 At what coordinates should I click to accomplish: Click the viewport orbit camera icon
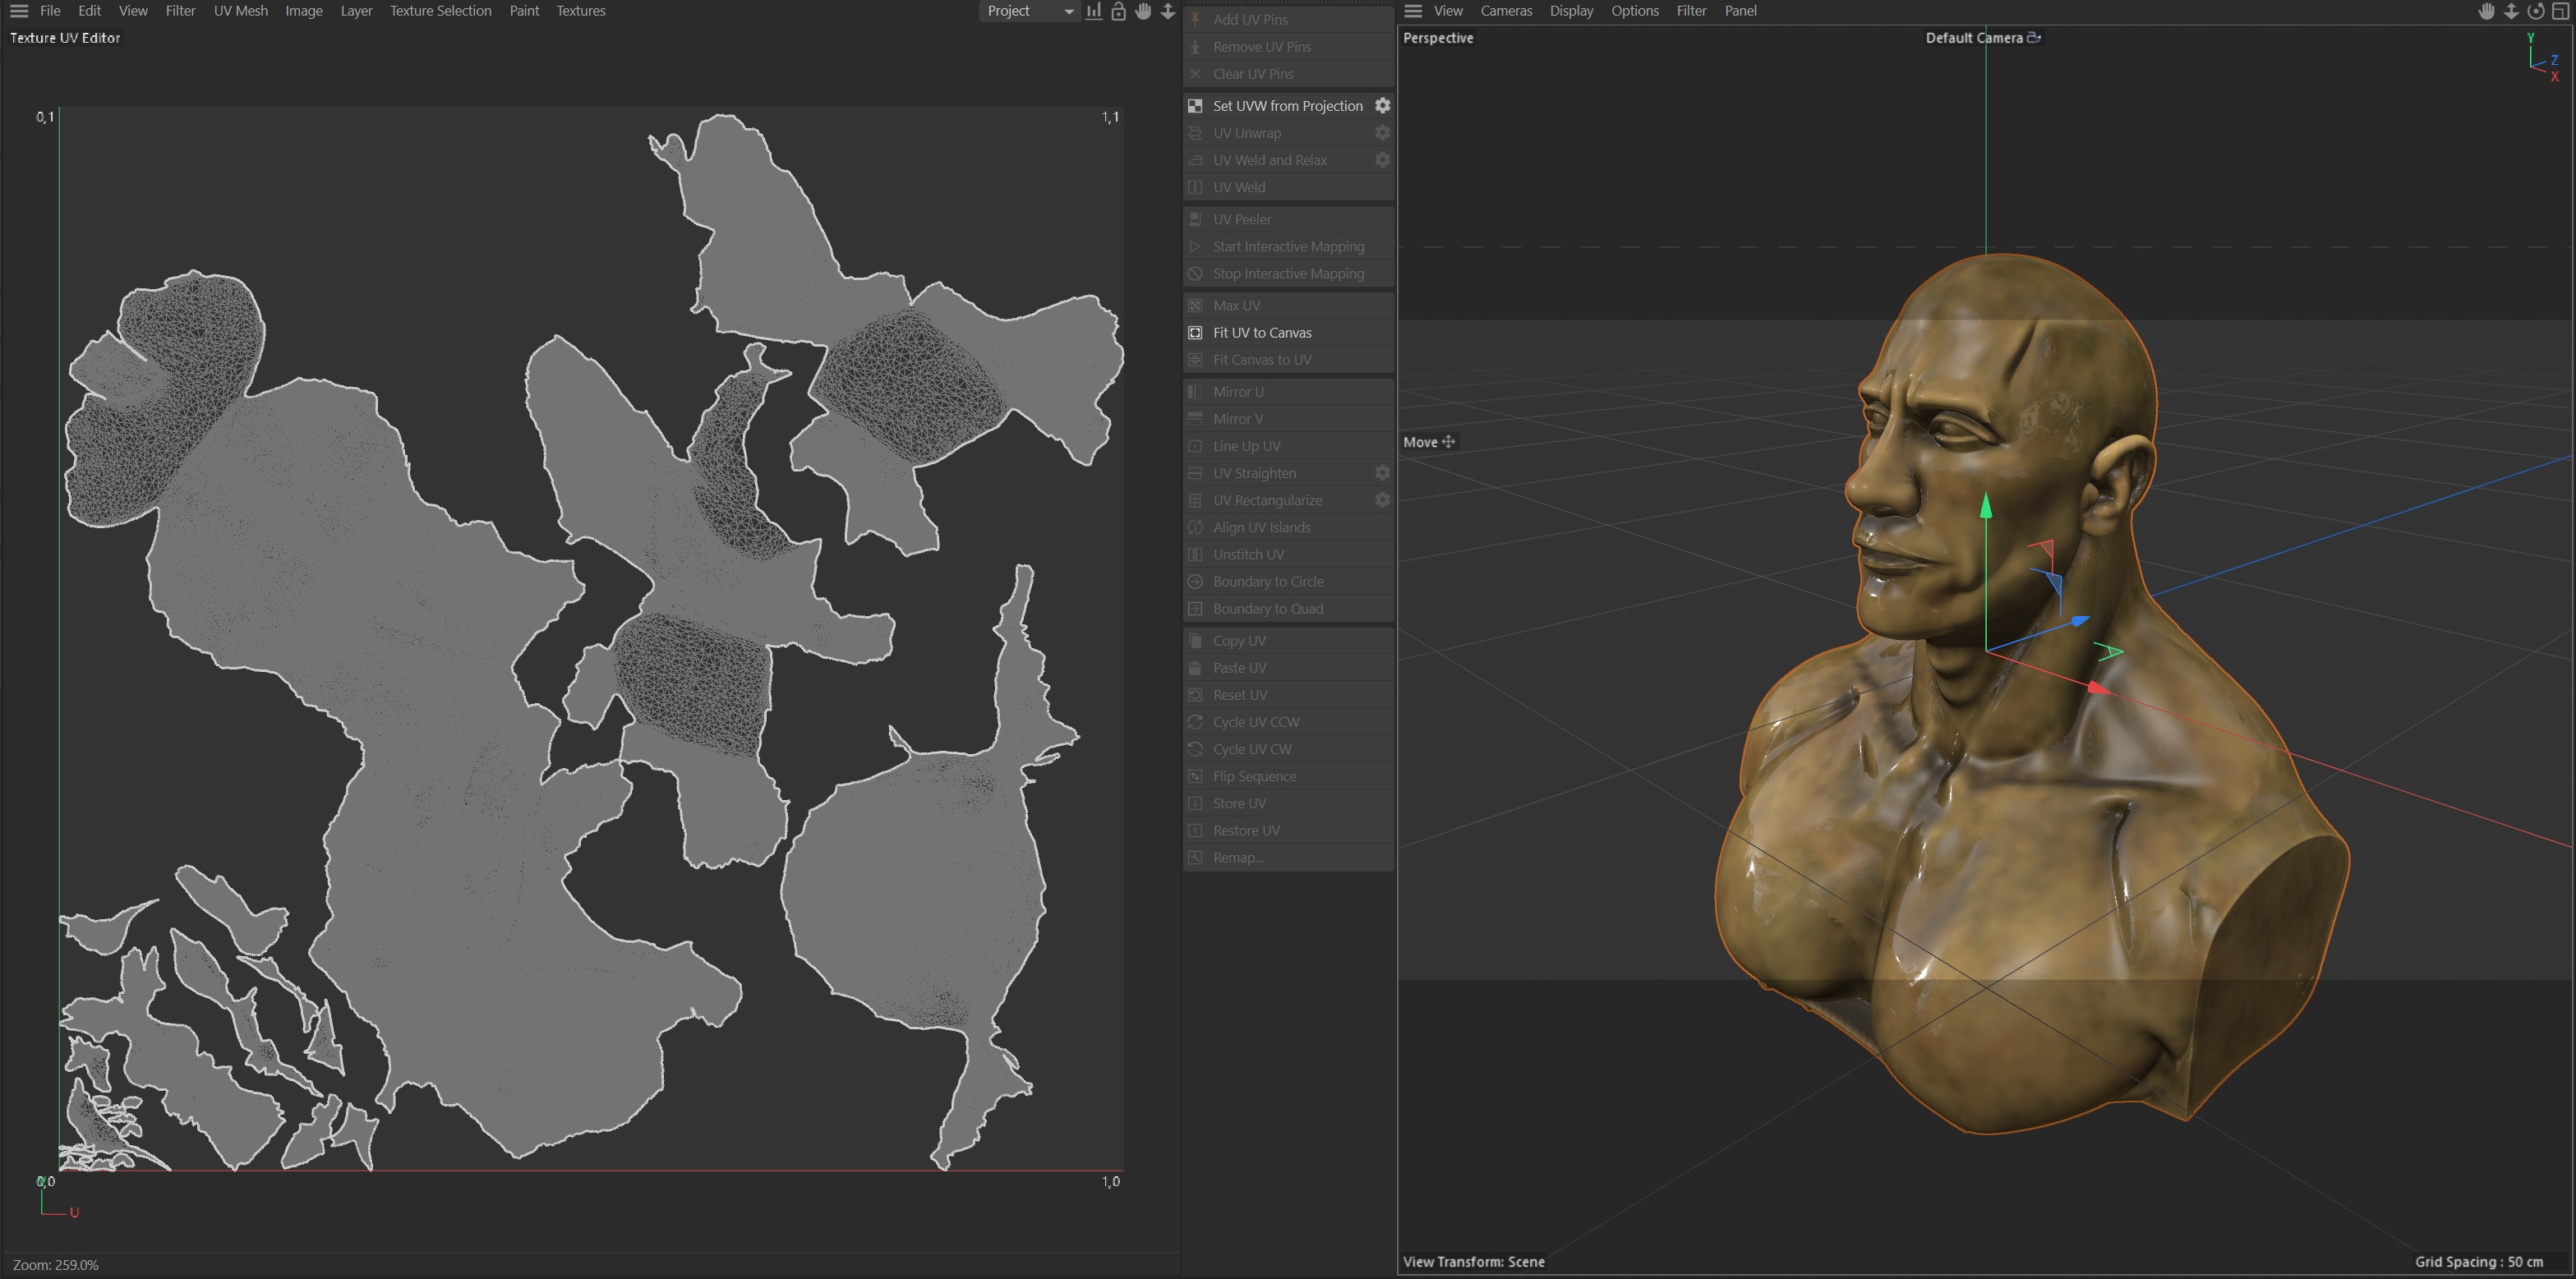tap(2536, 11)
